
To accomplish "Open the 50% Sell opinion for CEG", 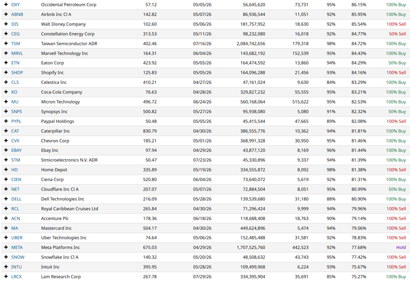I will coord(397,34).
